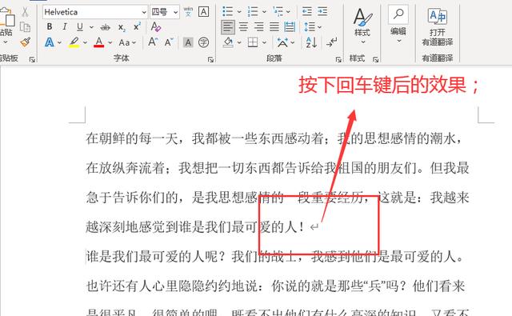512x316 pixels.
Task: Decrease font size with smaller A icon
Action: pos(169,42)
